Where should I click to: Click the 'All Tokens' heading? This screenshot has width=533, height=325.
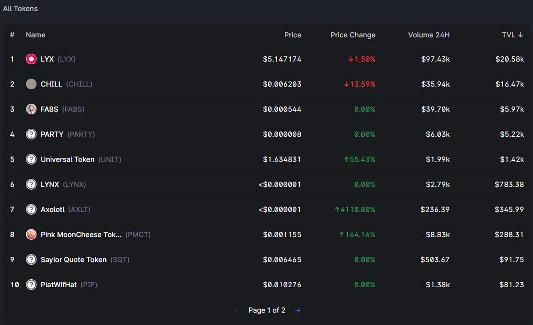pyautogui.click(x=20, y=8)
